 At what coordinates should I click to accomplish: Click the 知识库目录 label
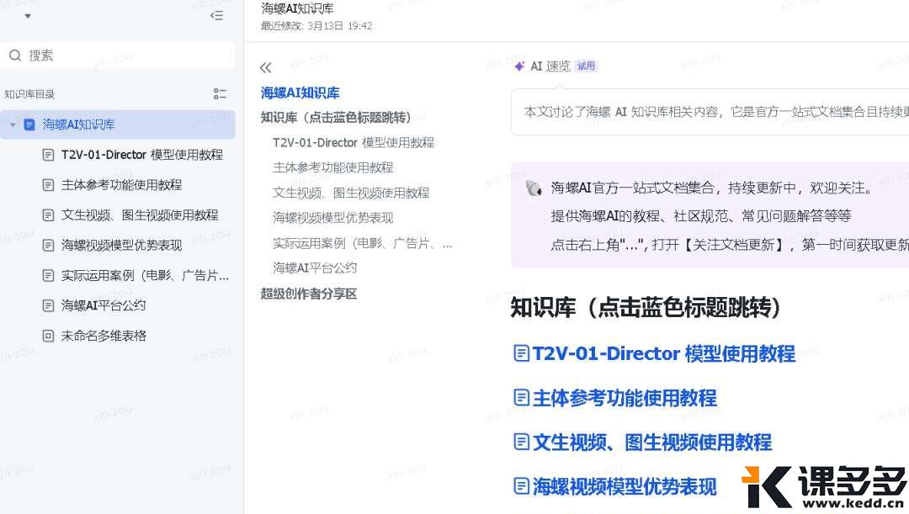tap(29, 94)
